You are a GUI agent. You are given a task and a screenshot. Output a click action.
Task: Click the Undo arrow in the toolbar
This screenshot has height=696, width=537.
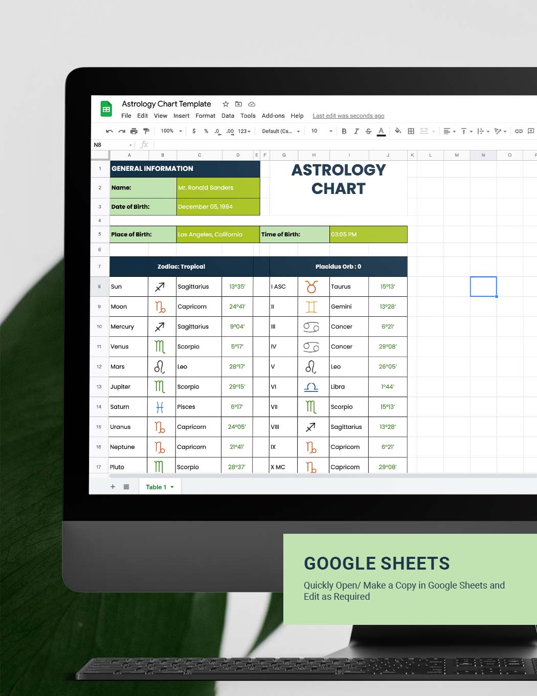[109, 131]
